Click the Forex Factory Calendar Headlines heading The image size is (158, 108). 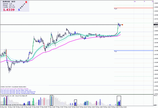click(13, 87)
